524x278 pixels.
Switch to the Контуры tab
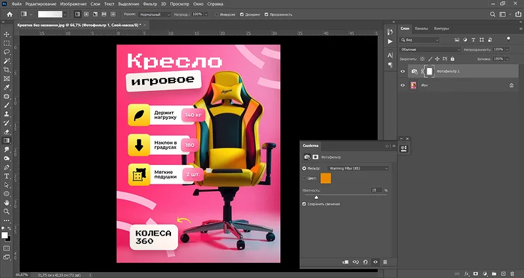click(441, 29)
